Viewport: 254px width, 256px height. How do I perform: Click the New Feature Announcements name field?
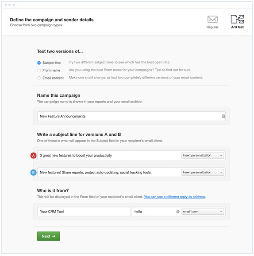[x=131, y=116]
